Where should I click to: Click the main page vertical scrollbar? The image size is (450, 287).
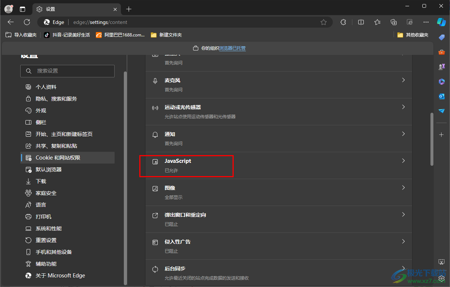432,139
